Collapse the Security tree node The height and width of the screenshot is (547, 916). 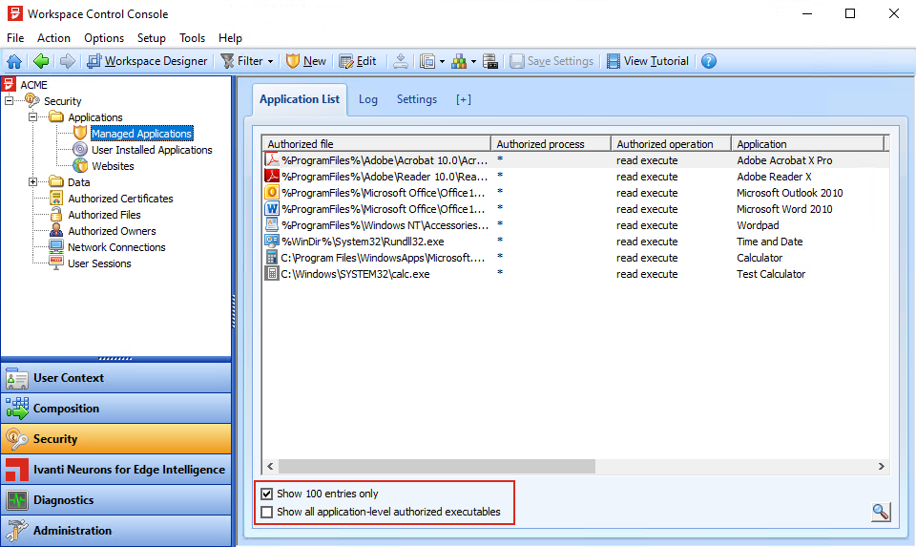9,101
